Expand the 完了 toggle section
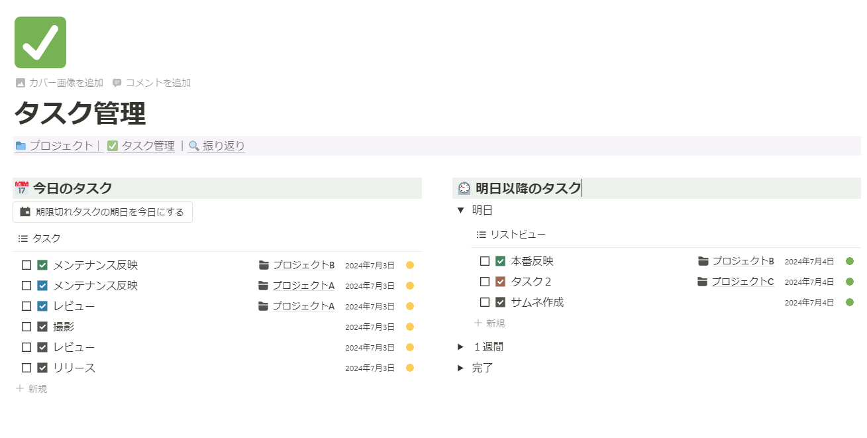This screenshot has height=438, width=867. tap(460, 368)
